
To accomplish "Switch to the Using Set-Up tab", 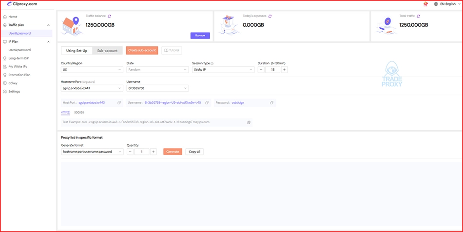I will pyautogui.click(x=77, y=51).
